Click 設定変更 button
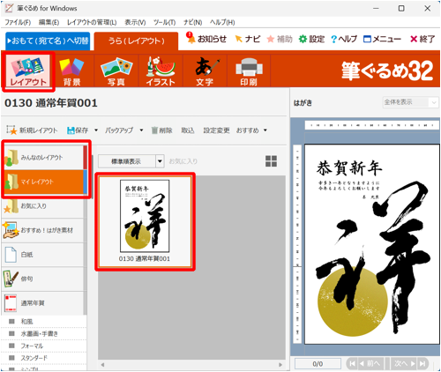 (x=216, y=130)
